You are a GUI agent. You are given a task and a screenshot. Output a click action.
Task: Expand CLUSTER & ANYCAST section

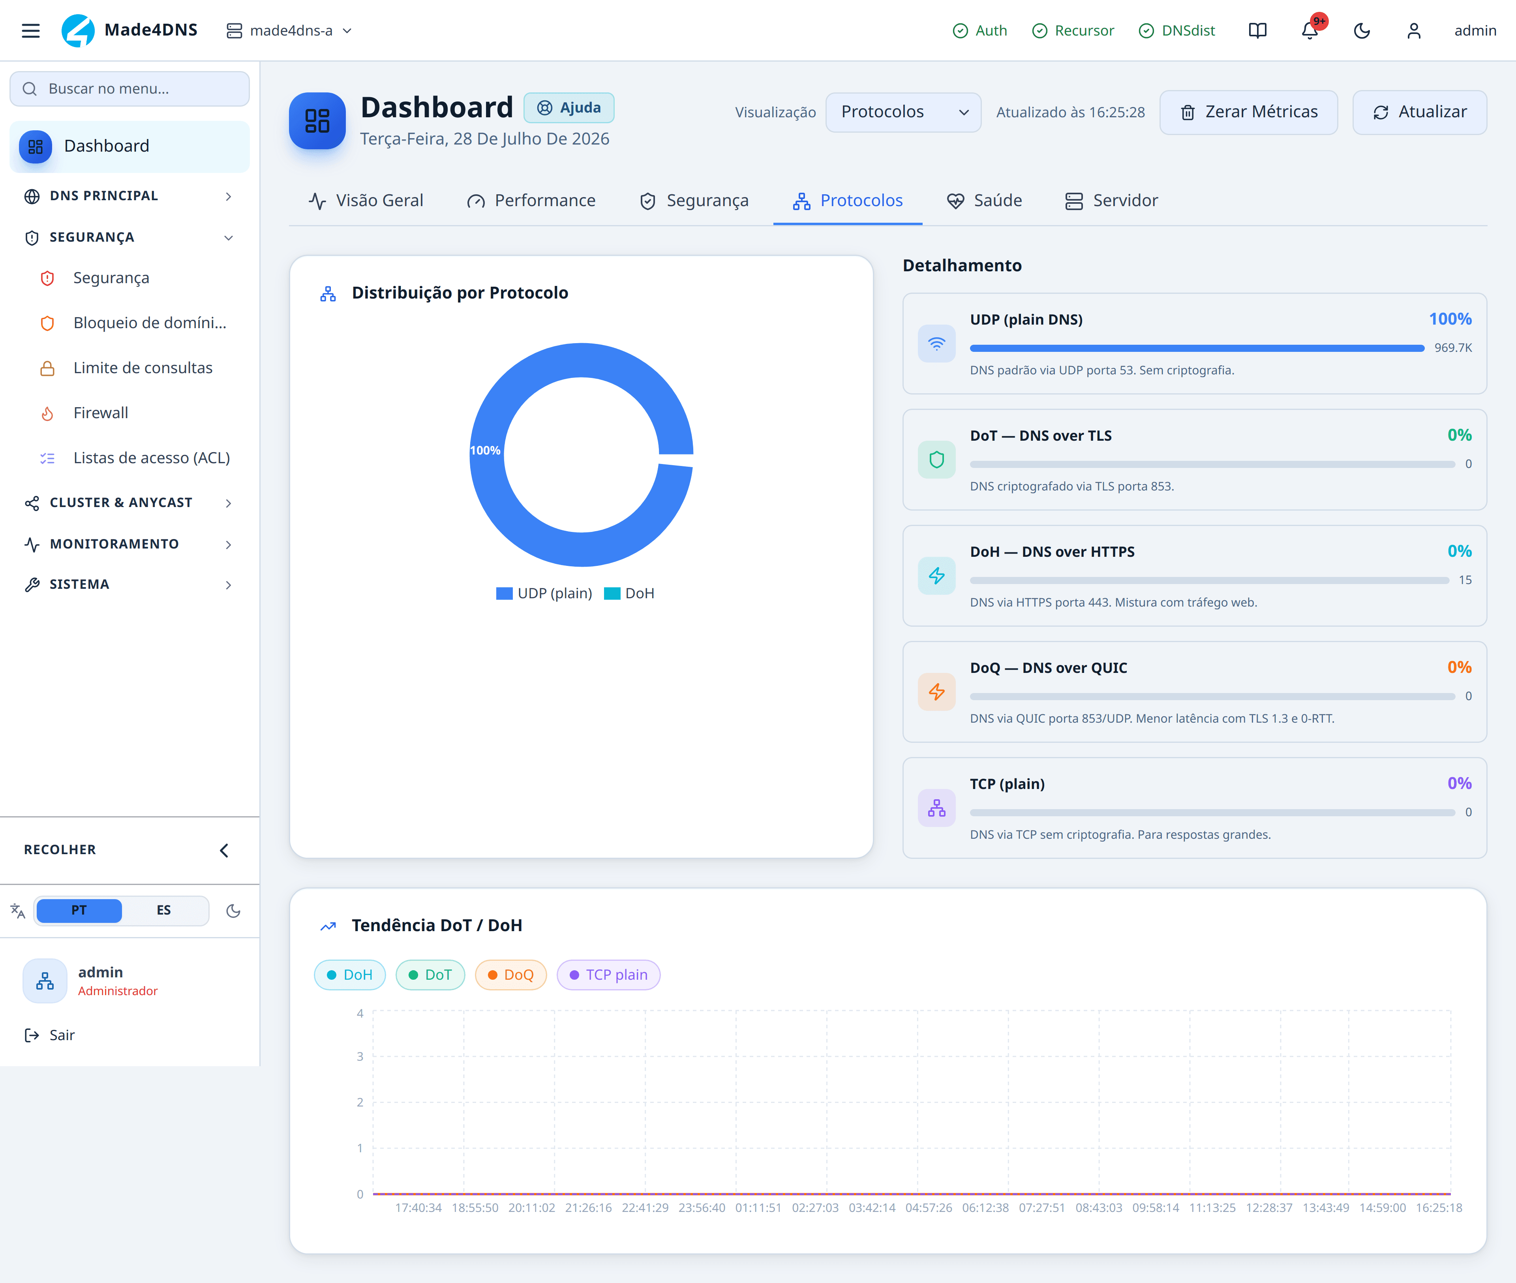pos(129,503)
